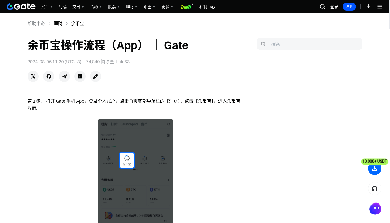Click the blue floating download button
The width and height of the screenshot is (390, 223).
[375, 168]
